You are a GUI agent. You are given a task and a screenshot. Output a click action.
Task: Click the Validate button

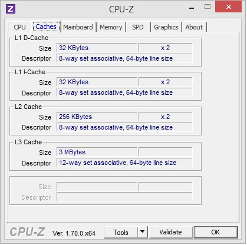pyautogui.click(x=171, y=233)
